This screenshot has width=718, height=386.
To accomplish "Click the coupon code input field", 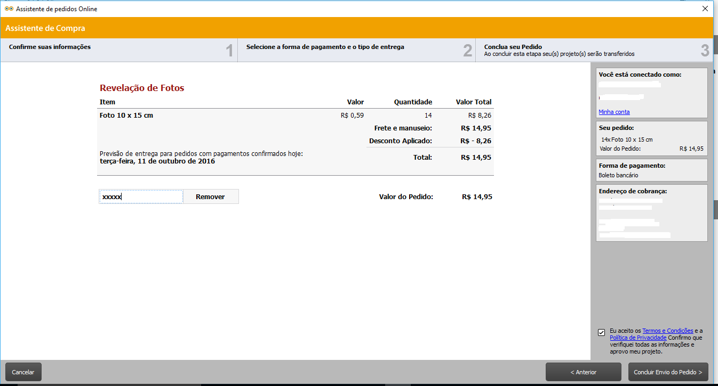I will 141,196.
